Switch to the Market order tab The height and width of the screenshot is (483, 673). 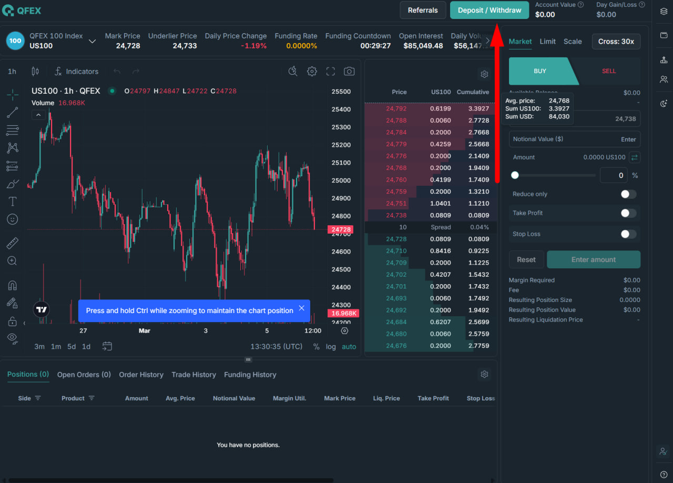(x=521, y=42)
